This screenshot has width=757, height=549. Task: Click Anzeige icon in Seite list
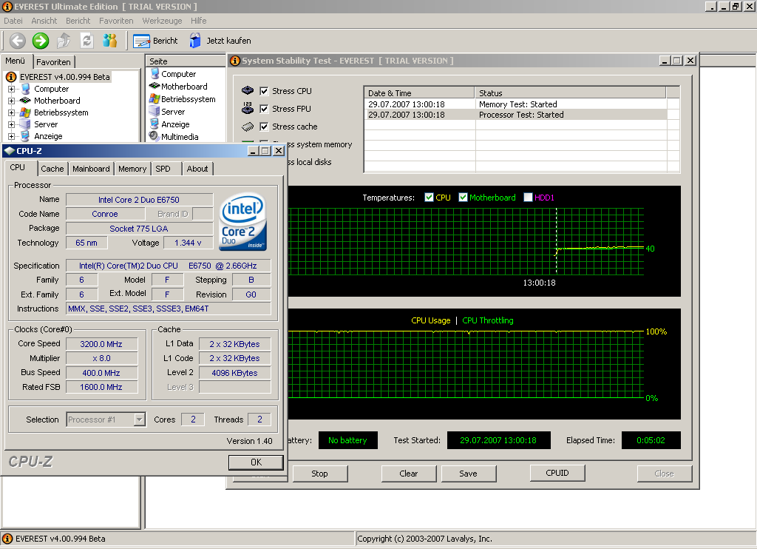tap(155, 124)
